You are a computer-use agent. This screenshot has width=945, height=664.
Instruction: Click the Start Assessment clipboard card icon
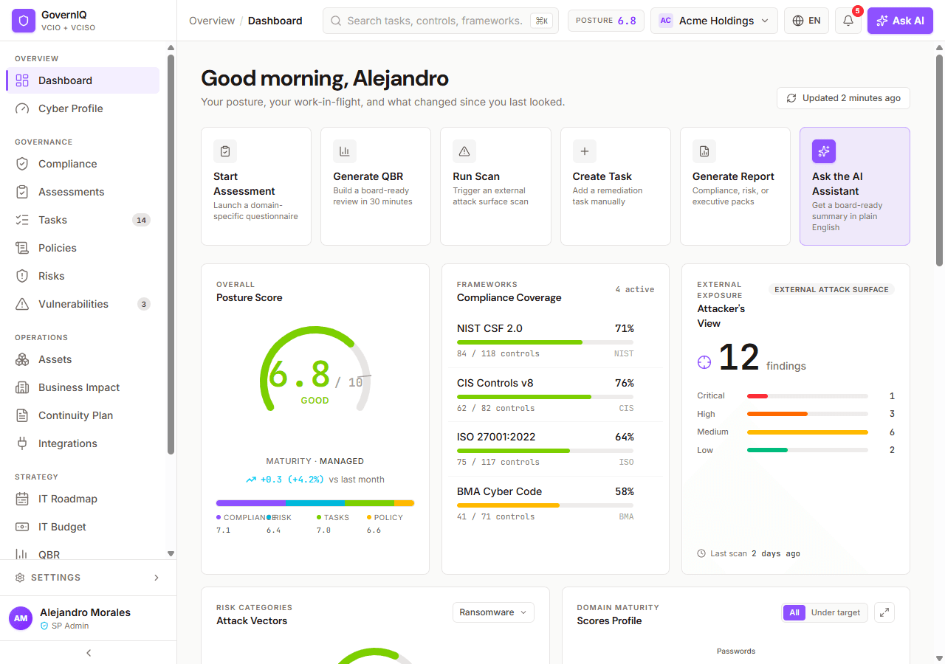click(x=225, y=151)
